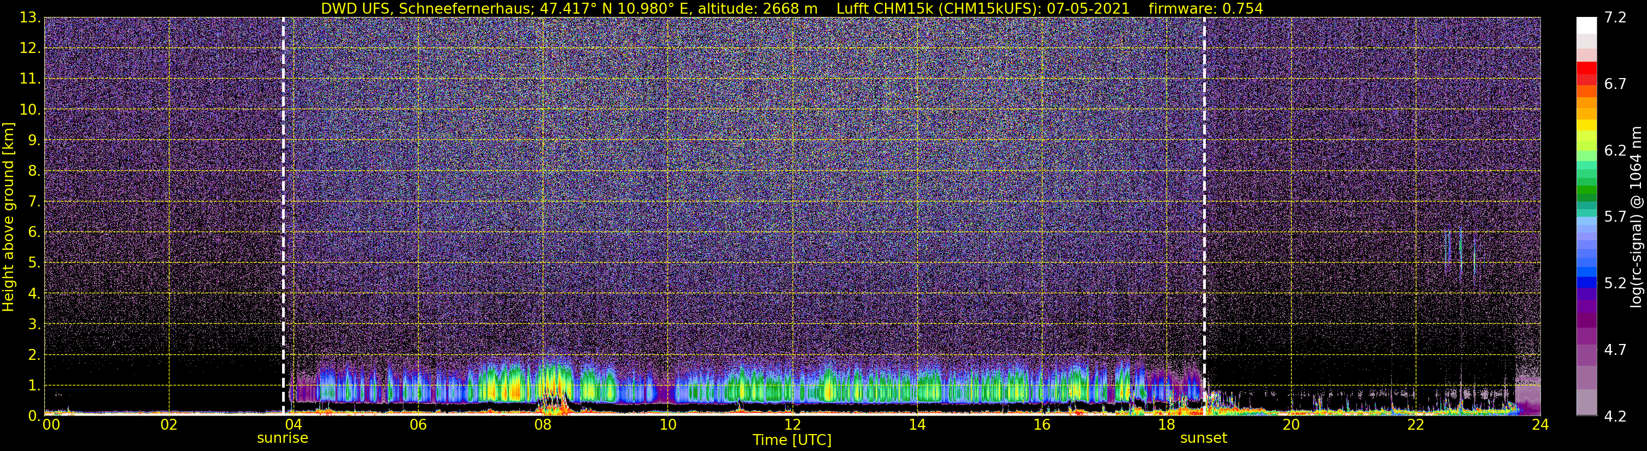
Task: Click the height axis tick '12.'
Action: tap(30, 49)
